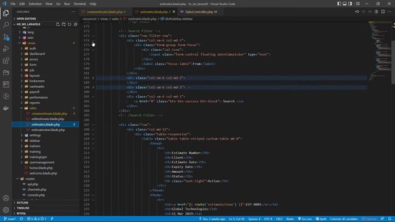
Task: Click the Spell checker status item
Action: [321, 219]
